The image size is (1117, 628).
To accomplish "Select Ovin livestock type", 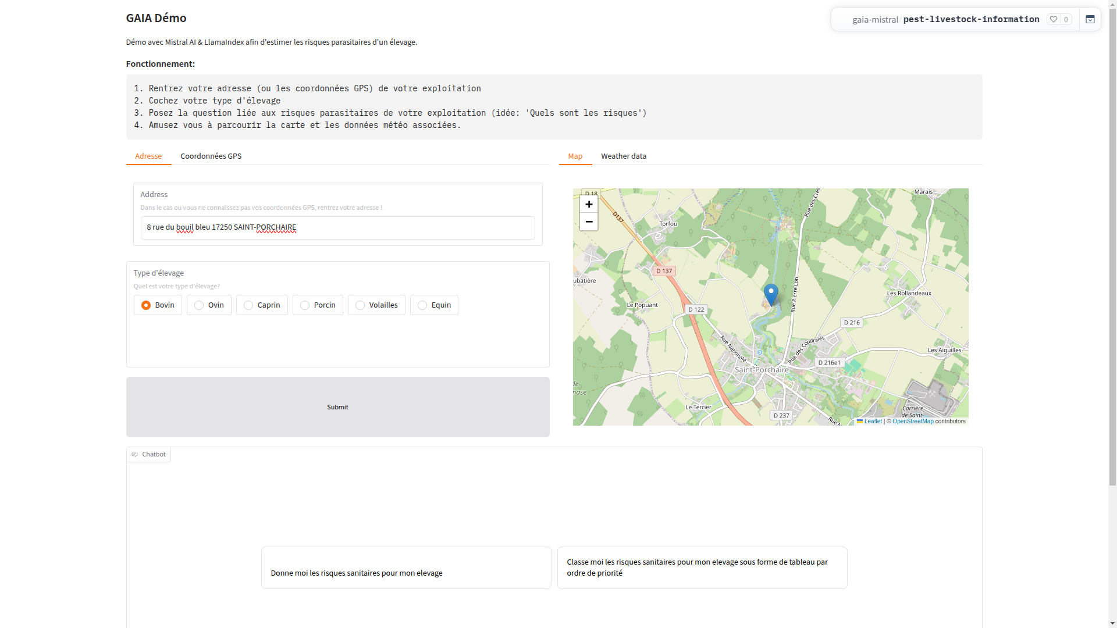I will (209, 305).
